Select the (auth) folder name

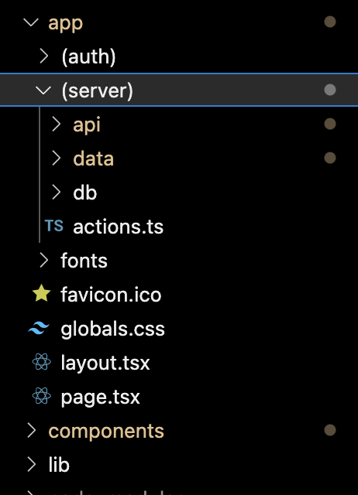pos(88,56)
